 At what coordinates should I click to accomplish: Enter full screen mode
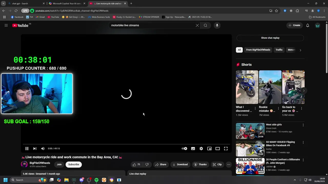click(x=226, y=148)
